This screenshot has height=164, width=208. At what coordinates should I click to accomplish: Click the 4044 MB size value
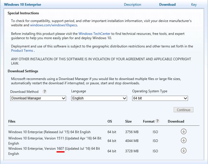coord(132,141)
